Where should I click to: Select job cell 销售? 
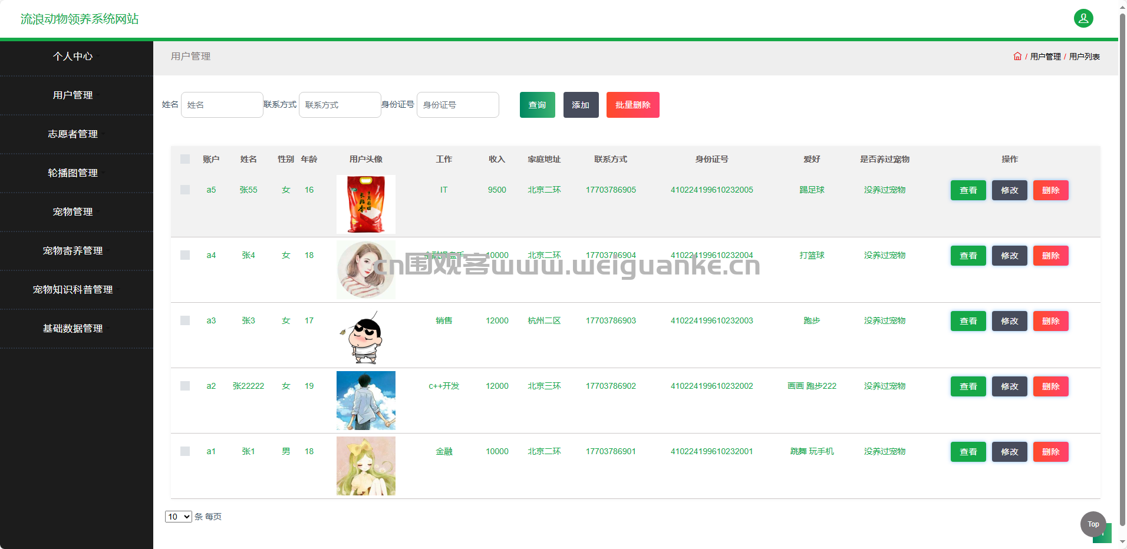point(444,320)
